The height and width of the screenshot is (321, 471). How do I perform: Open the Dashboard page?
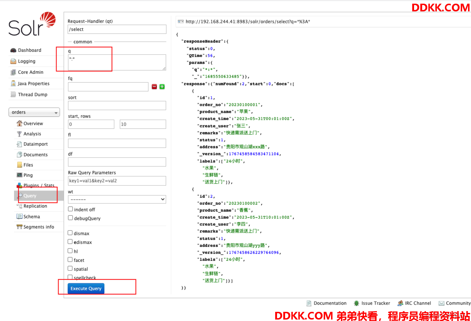29,50
